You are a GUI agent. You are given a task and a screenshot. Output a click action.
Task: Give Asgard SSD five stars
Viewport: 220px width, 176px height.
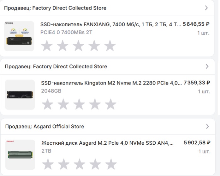point(111,164)
